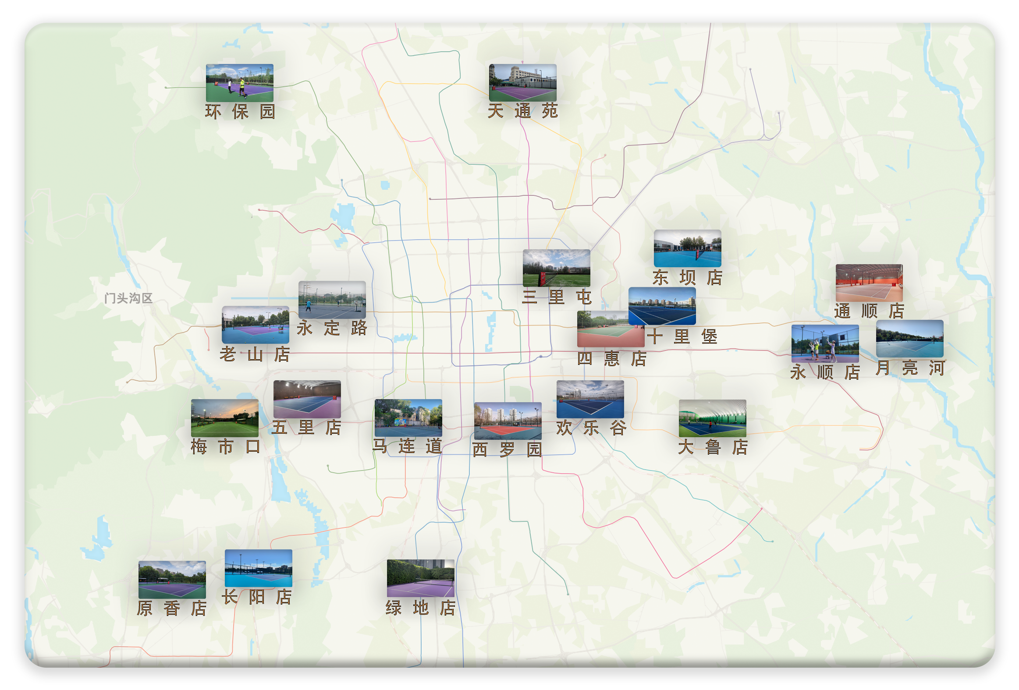Open the 梅市口 sunset court image
The height and width of the screenshot is (690, 1019).
(224, 418)
